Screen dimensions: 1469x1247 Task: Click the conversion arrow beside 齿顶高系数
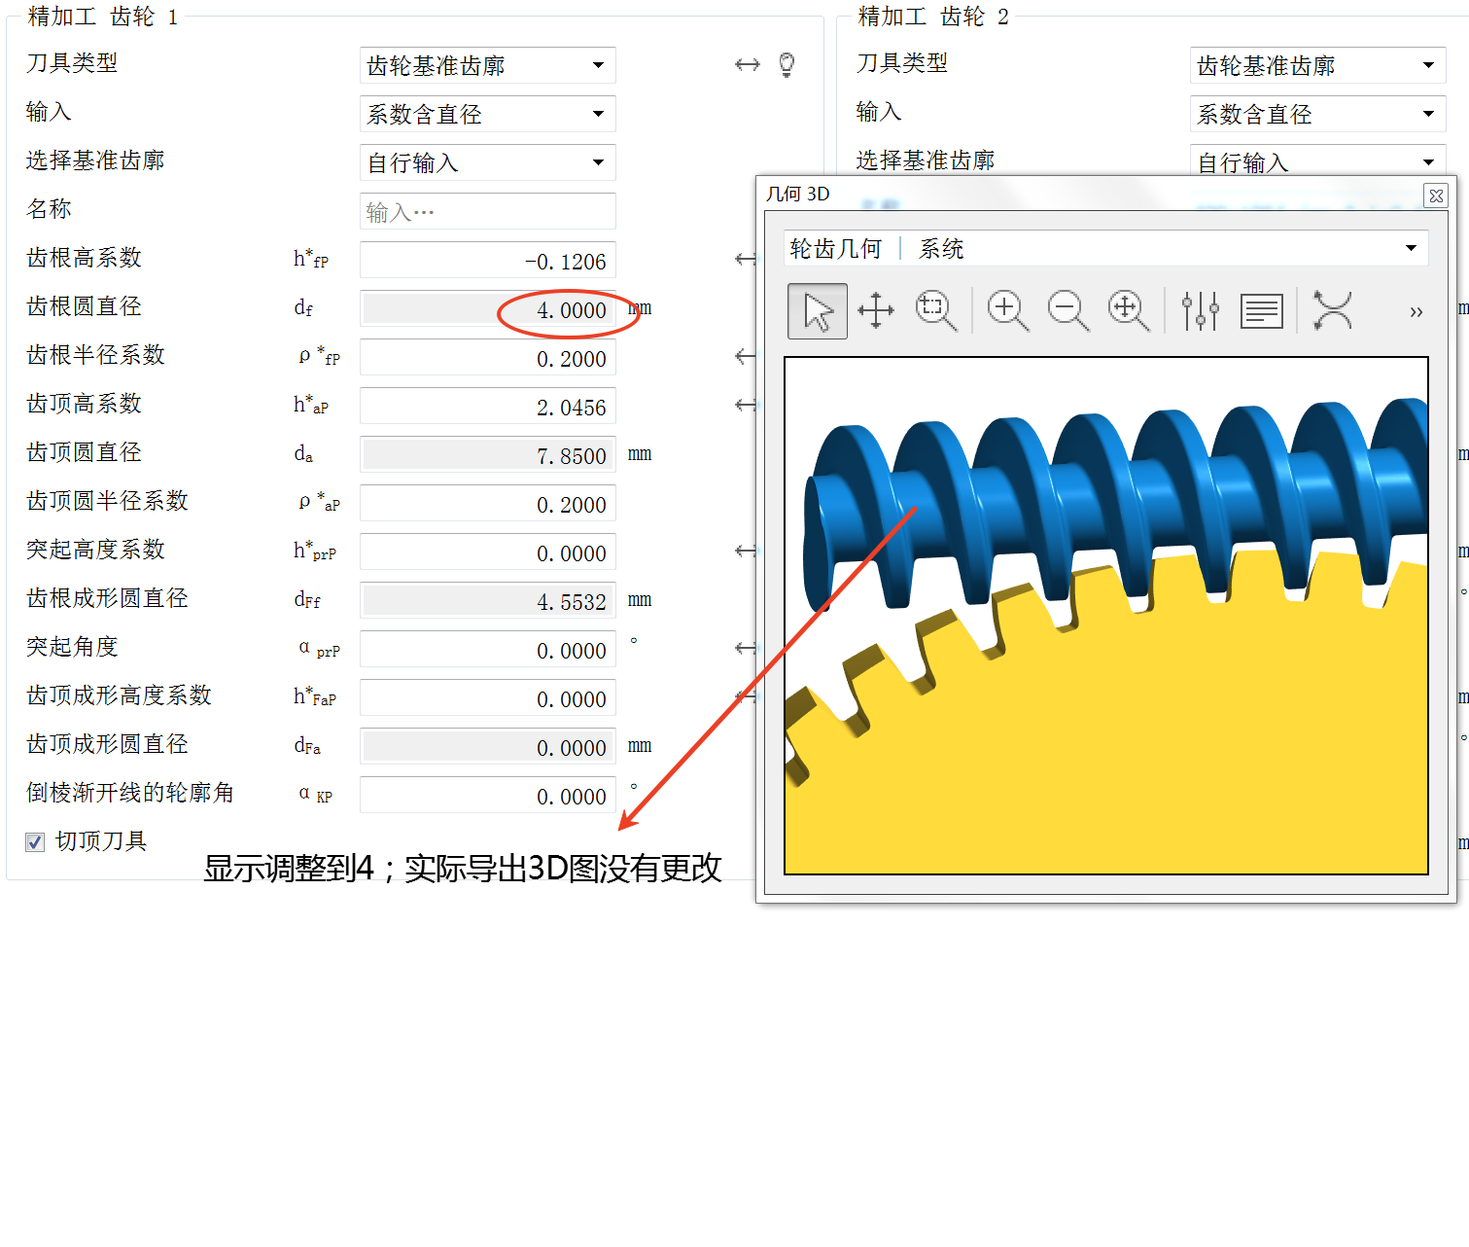click(745, 405)
